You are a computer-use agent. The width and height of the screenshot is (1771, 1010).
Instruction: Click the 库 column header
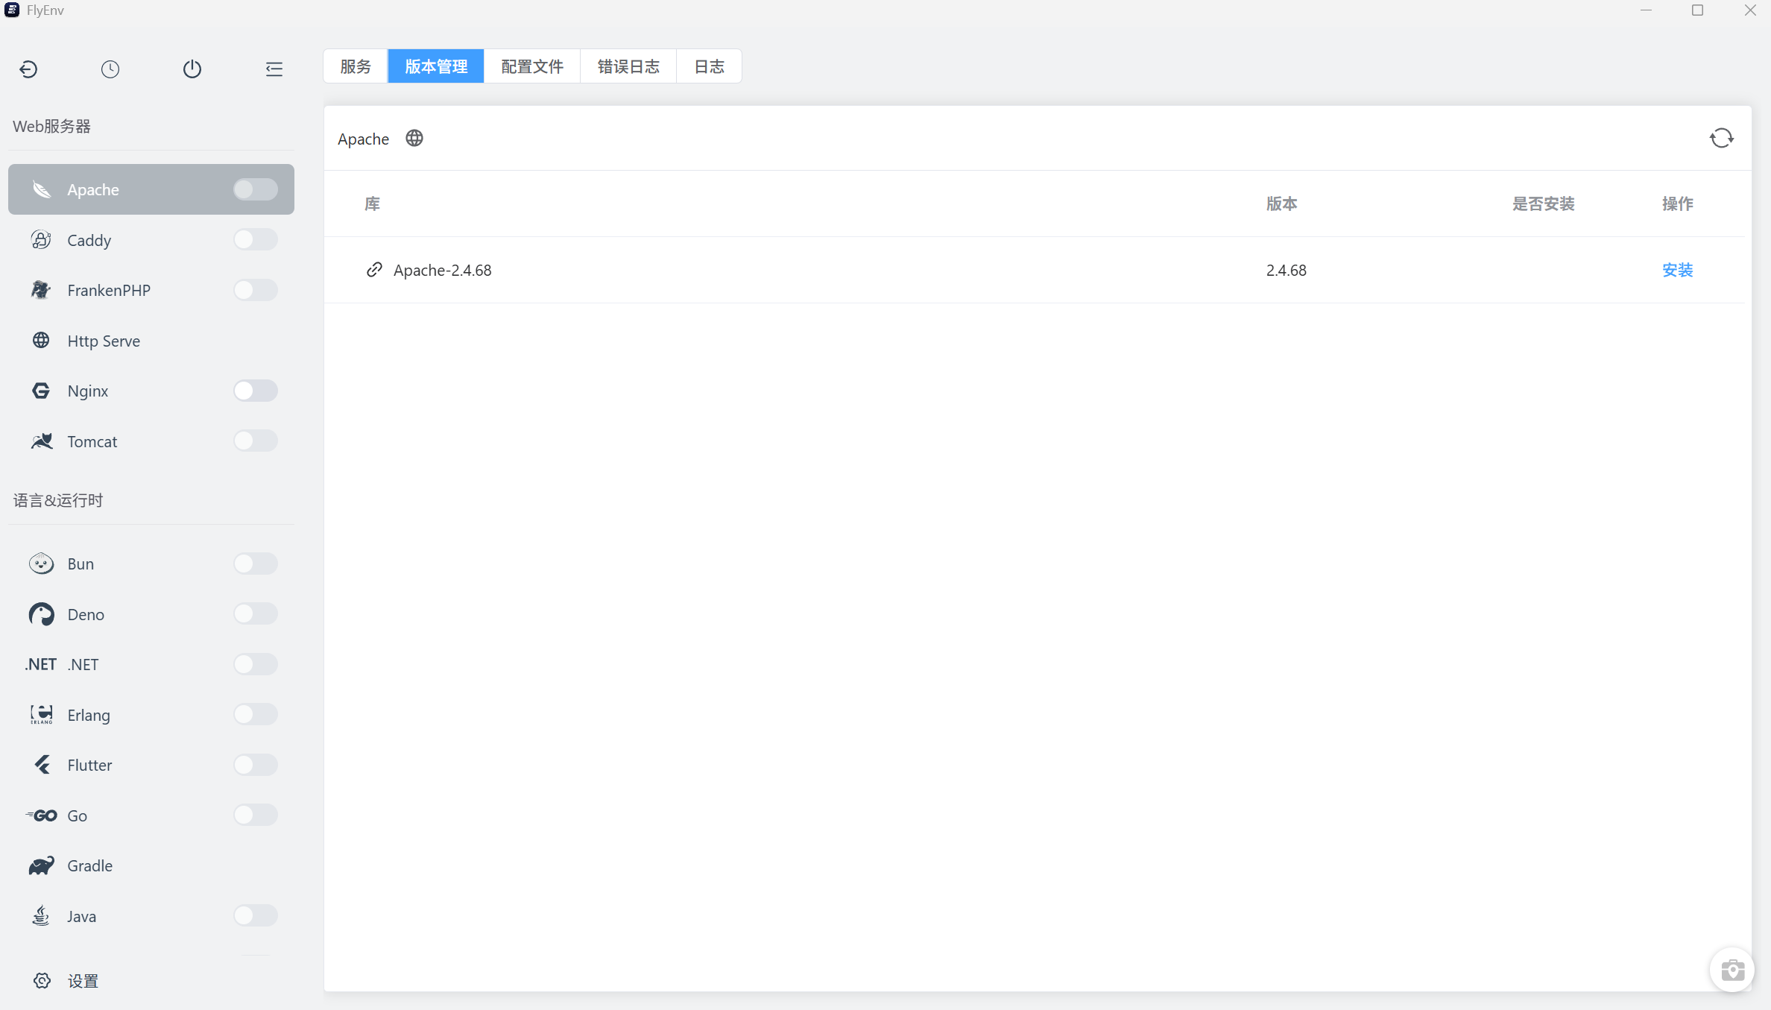(x=372, y=203)
